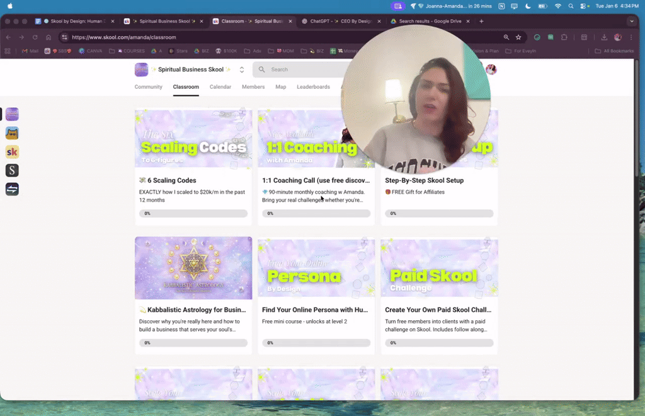Go to the Members tab

[x=253, y=87]
